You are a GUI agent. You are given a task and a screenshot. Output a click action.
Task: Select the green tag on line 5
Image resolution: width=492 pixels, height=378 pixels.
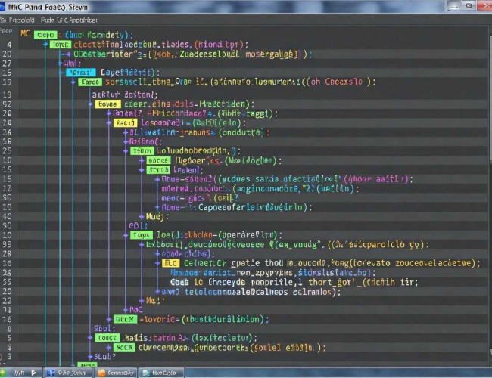[107, 338]
